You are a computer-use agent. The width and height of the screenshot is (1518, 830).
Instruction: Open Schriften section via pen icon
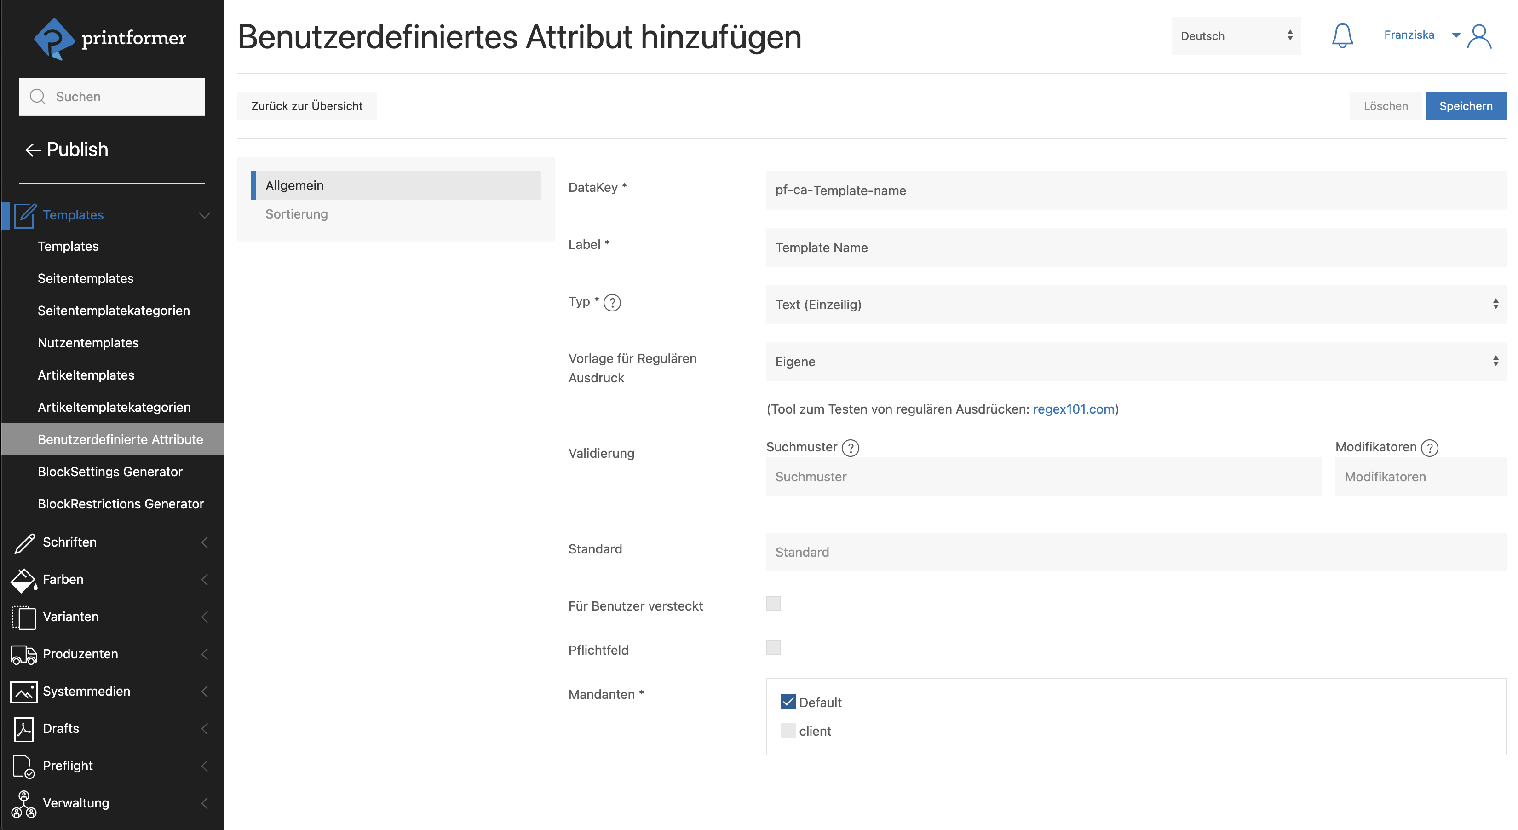pyautogui.click(x=24, y=542)
